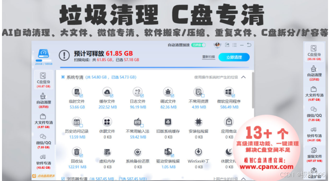The height and width of the screenshot is (181, 332).
Task: Open 自动清理 in left sidebar
Action: coord(43,101)
